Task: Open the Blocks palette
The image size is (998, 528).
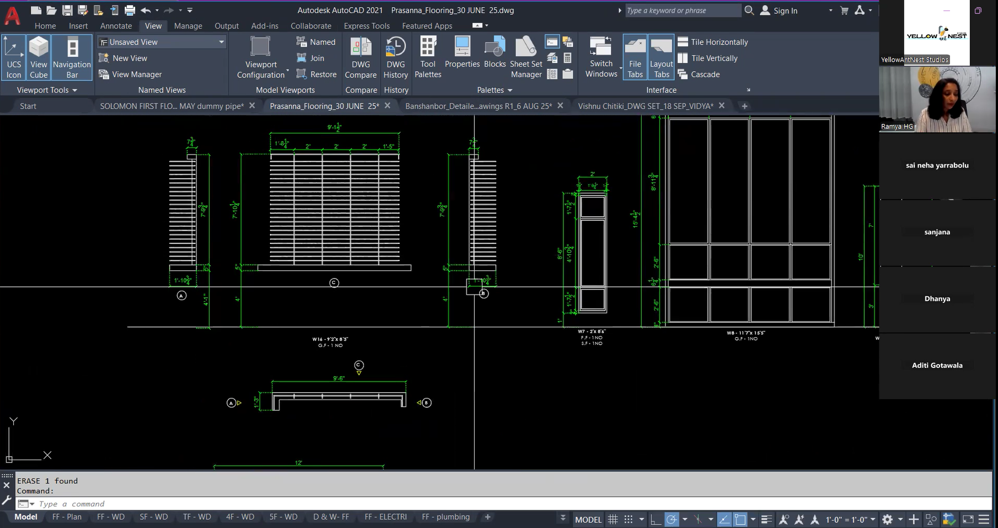Action: 495,53
